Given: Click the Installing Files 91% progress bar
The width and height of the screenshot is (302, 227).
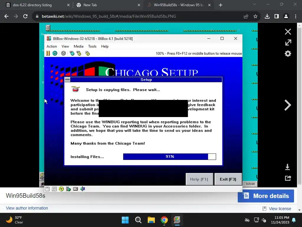Looking at the screenshot, I should pyautogui.click(x=170, y=157).
